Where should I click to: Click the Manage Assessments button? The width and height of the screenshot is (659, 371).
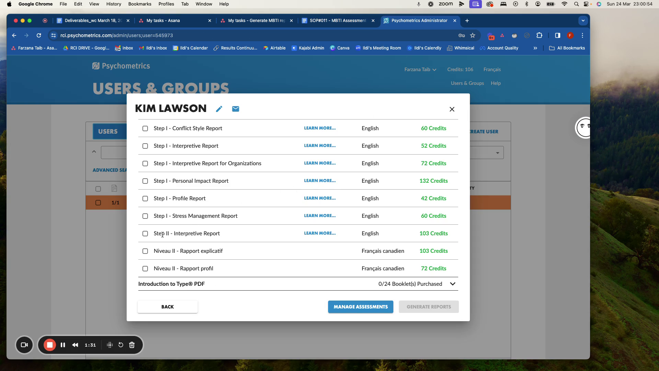(x=360, y=307)
